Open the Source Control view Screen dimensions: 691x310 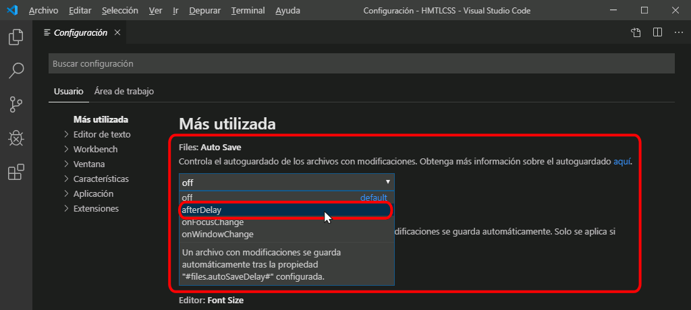(16, 105)
